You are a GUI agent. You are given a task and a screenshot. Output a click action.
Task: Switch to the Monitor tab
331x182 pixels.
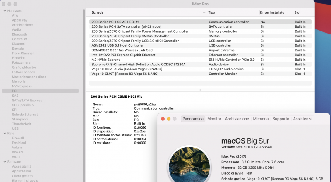[214, 119]
